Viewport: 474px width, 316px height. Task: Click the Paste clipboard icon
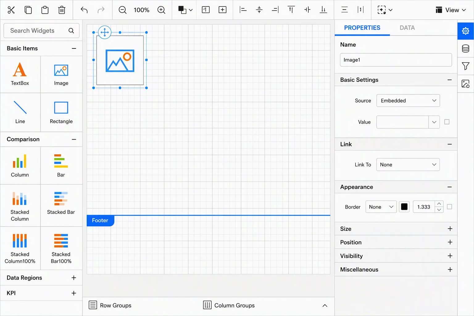click(45, 10)
